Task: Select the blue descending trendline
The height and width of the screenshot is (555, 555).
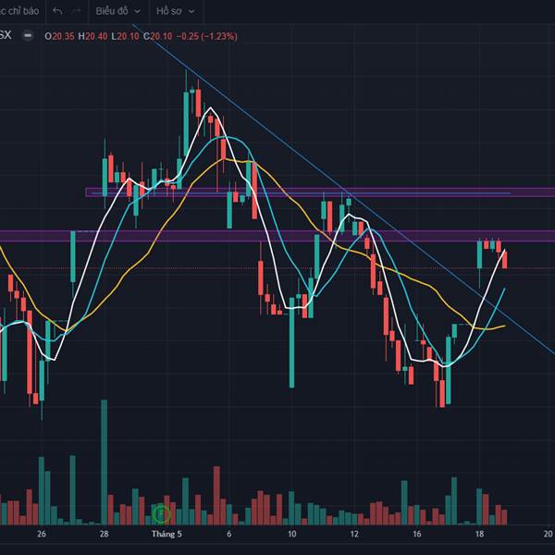Action: click(343, 189)
